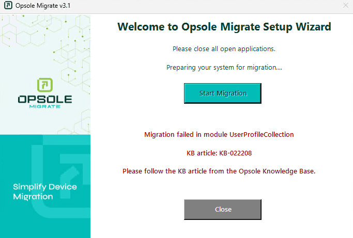353x238 pixels.
Task: Close the window using the X button
Action: [346, 5]
